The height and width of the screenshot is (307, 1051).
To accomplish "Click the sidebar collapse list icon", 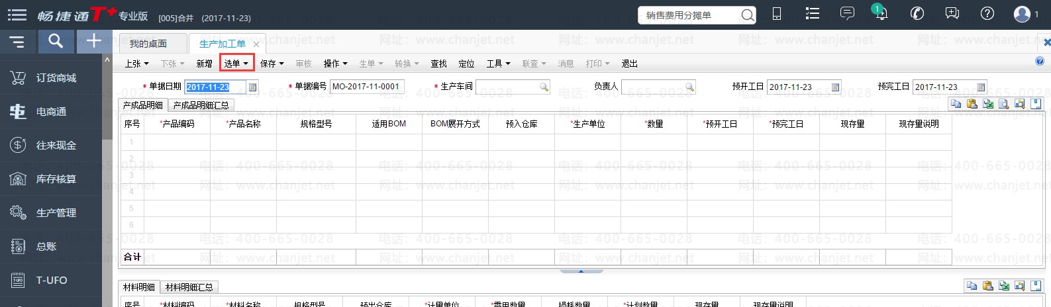I will (17, 42).
